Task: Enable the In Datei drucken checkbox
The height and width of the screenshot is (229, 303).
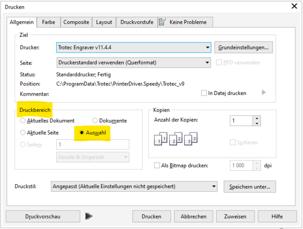Action: click(x=204, y=93)
